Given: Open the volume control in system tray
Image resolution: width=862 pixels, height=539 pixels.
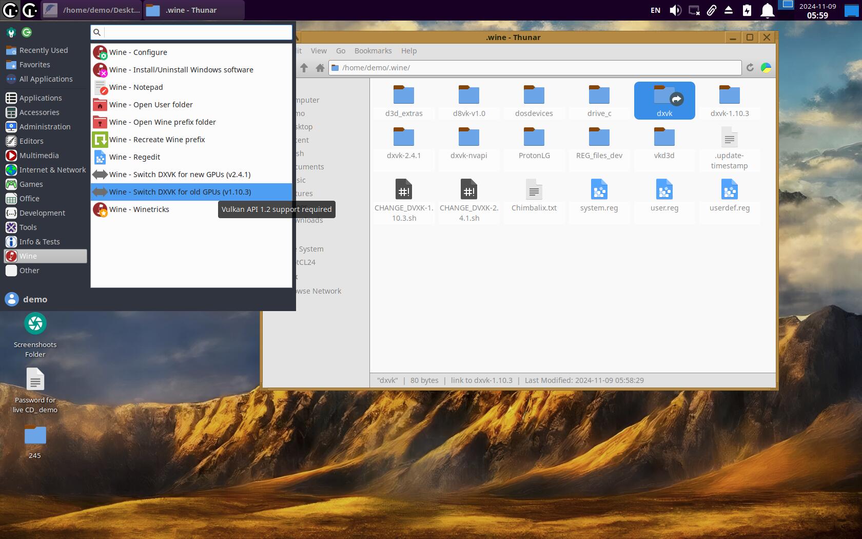Looking at the screenshot, I should tap(675, 10).
